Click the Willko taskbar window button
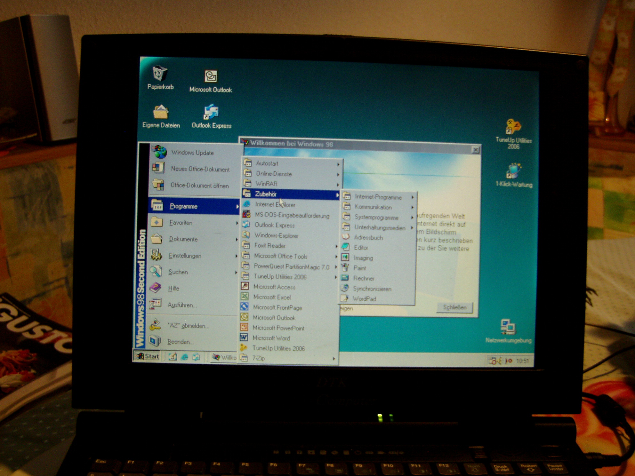 click(x=225, y=357)
